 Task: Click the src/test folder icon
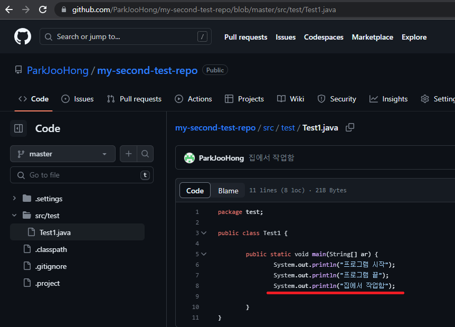point(27,216)
